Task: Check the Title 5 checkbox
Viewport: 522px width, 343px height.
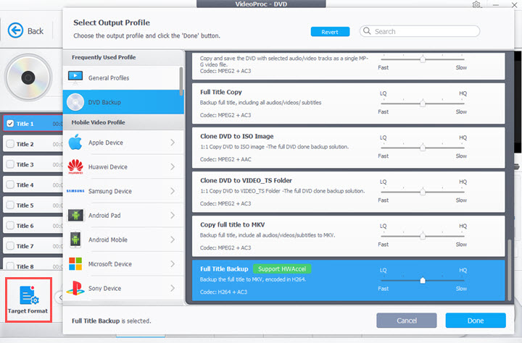Action: pos(10,205)
